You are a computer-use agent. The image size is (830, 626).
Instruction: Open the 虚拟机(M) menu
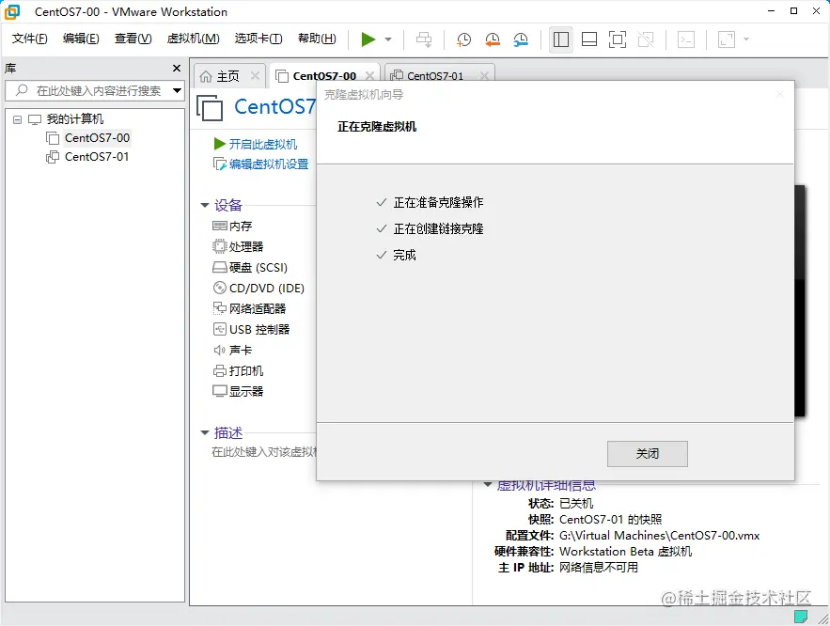[194, 39]
